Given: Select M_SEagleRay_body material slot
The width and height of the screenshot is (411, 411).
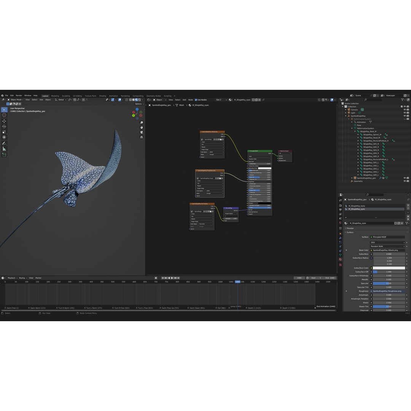Looking at the screenshot, I should (374, 206).
